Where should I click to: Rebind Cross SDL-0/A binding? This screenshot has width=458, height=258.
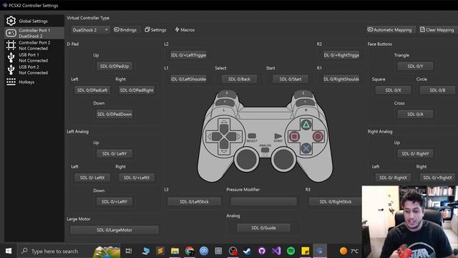[415, 114]
